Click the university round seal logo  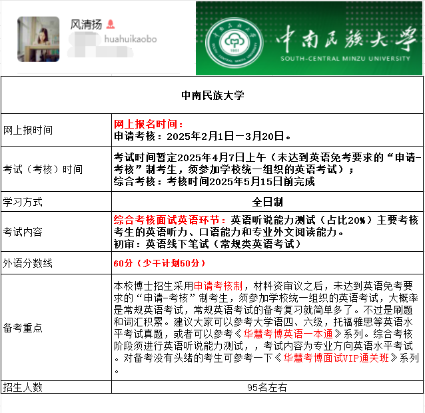(x=234, y=43)
